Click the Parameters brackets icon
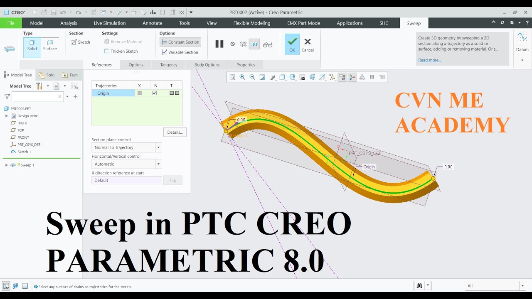Viewport: 532px width, 299px height. coord(163,12)
